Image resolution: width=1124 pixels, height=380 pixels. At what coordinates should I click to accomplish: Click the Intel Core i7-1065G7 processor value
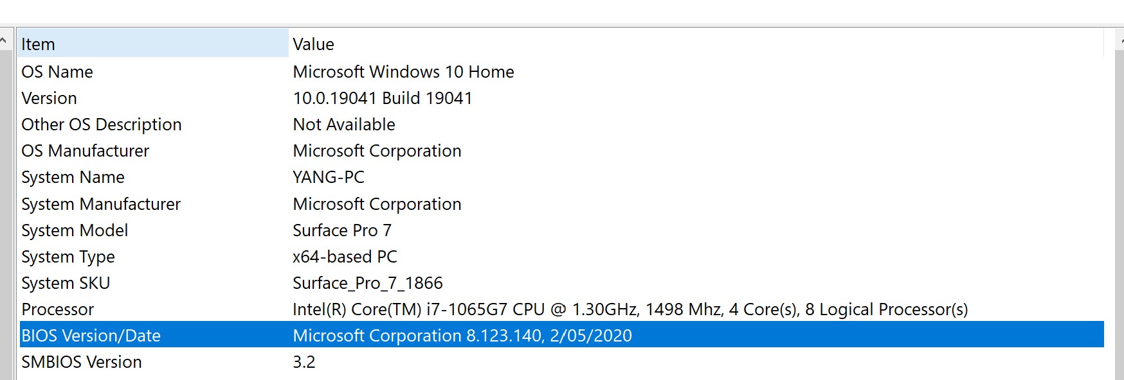(x=630, y=309)
